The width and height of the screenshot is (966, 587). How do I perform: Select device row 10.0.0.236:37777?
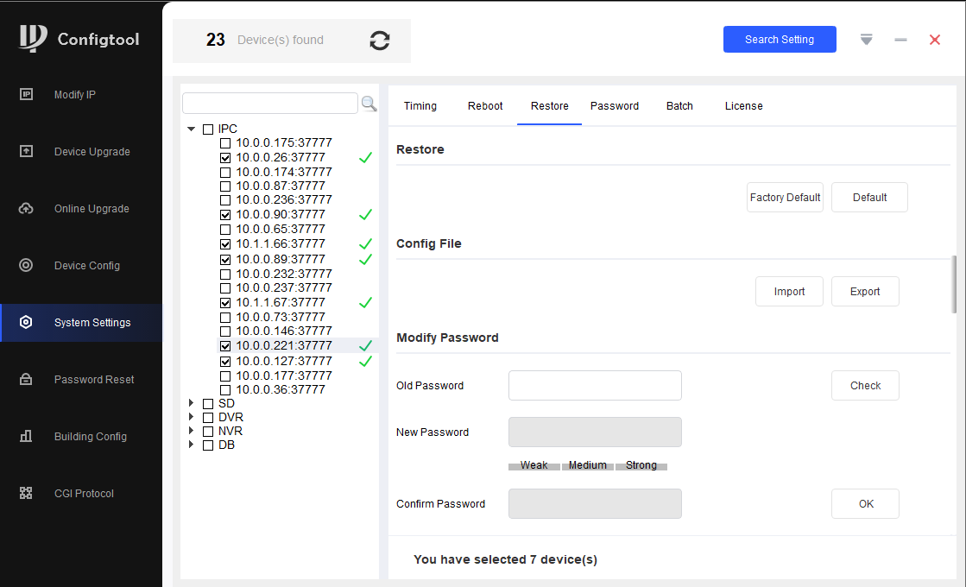click(x=283, y=199)
